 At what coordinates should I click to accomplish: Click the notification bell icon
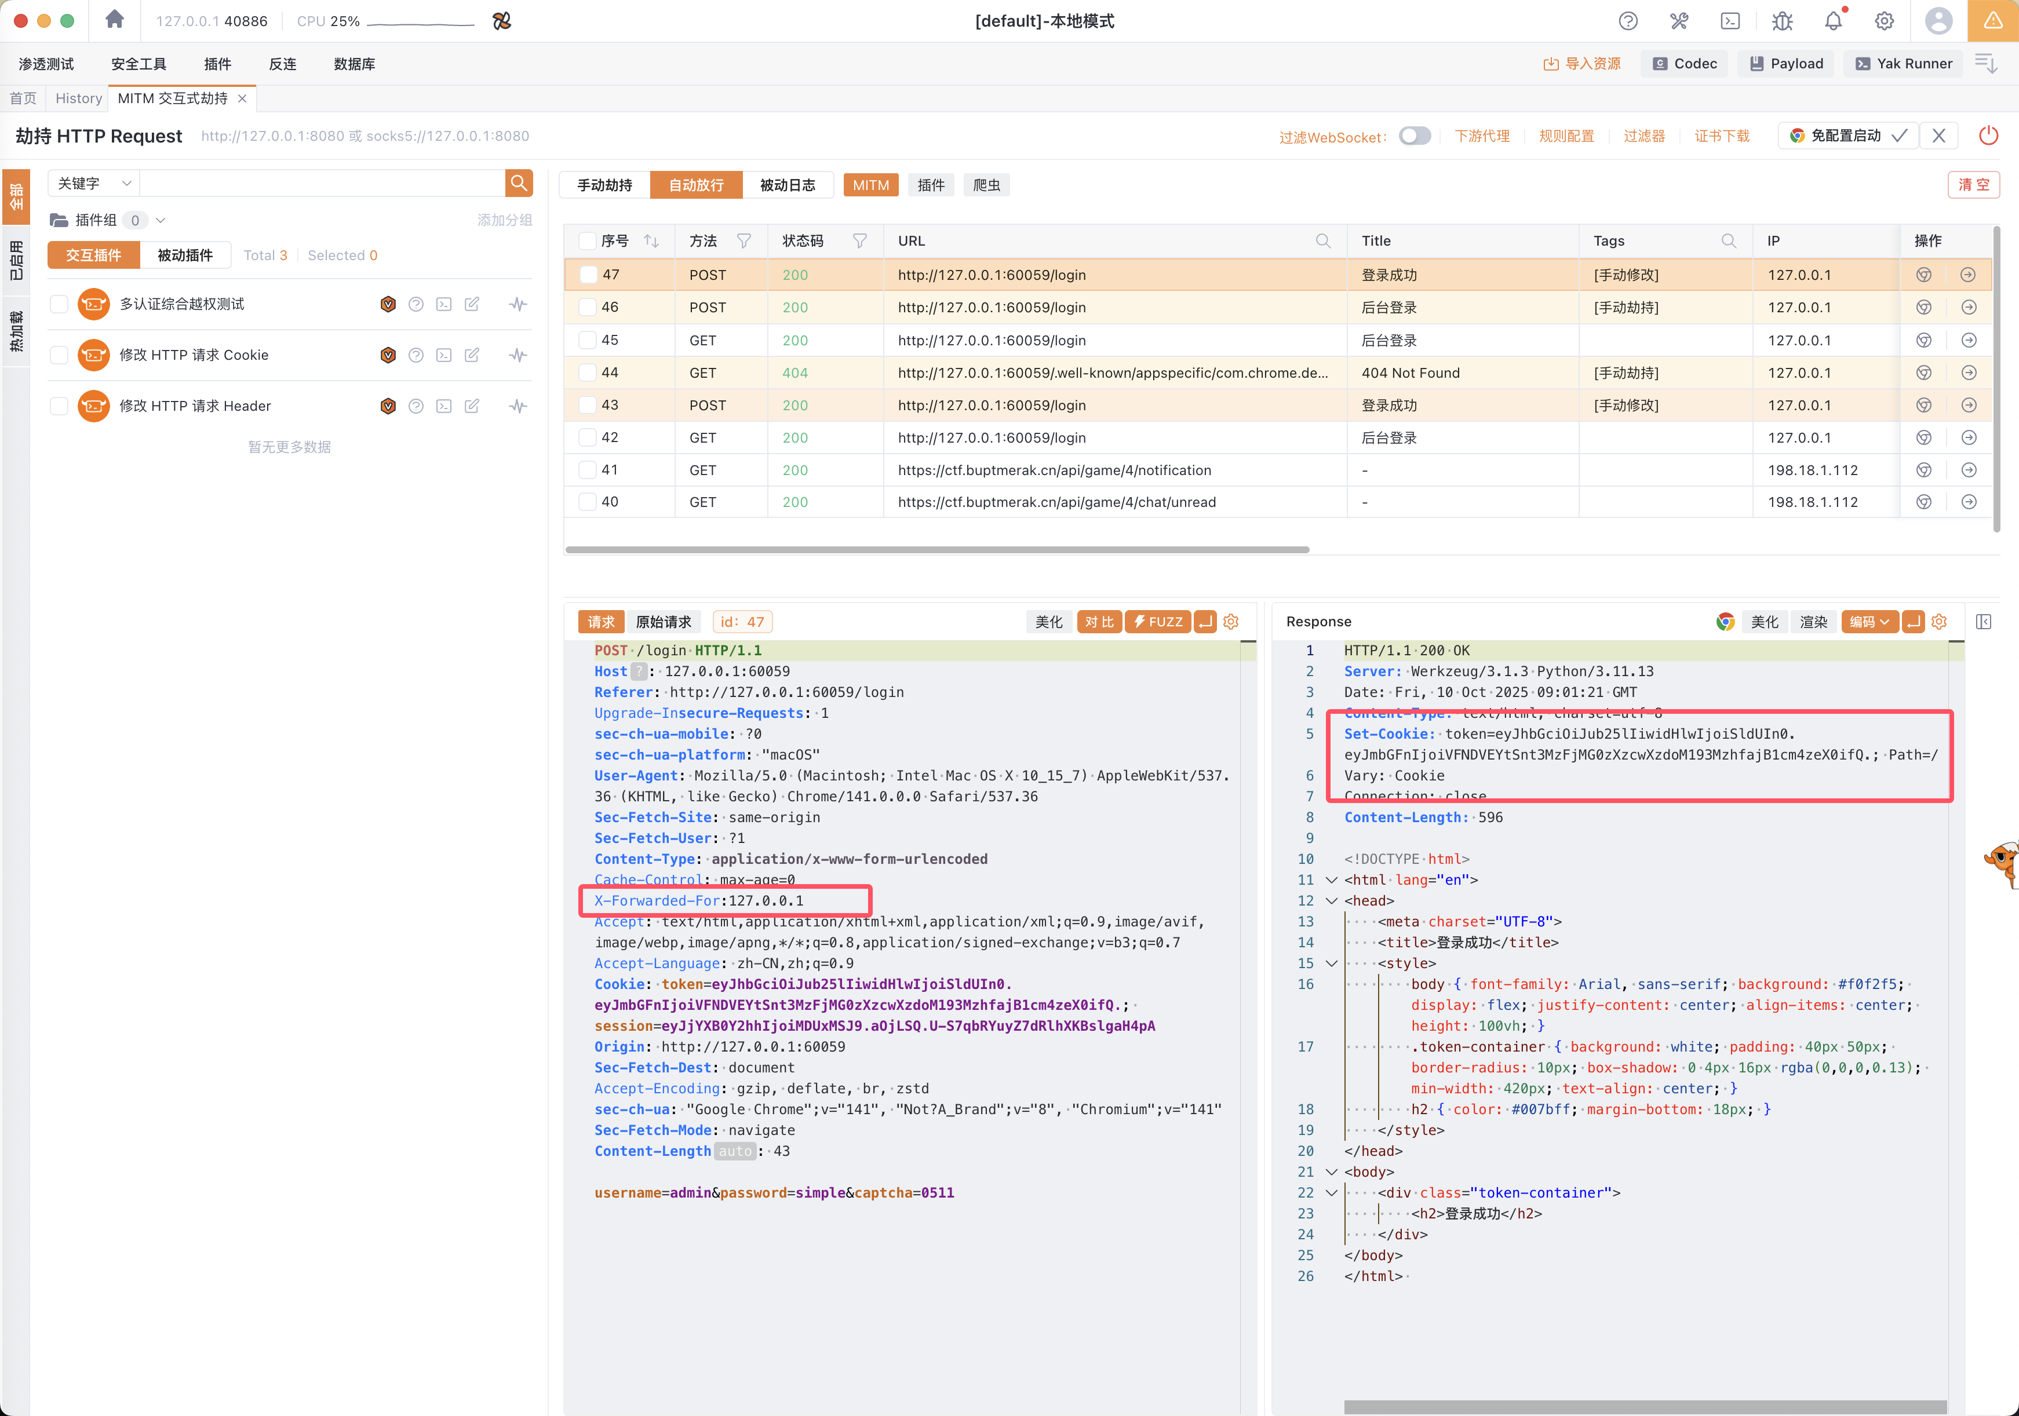1832,21
